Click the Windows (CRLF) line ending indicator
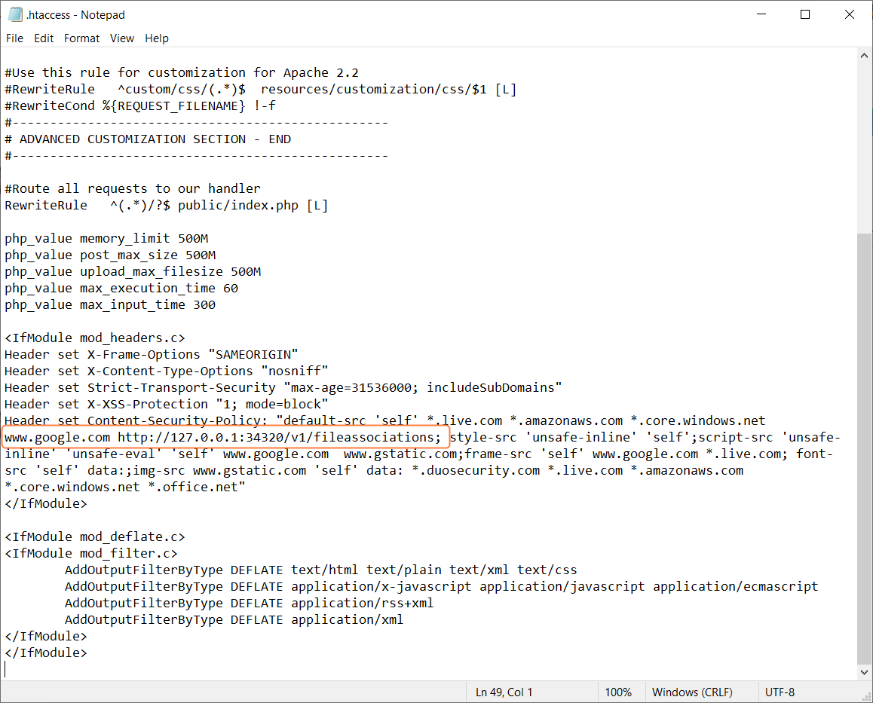 tap(692, 692)
